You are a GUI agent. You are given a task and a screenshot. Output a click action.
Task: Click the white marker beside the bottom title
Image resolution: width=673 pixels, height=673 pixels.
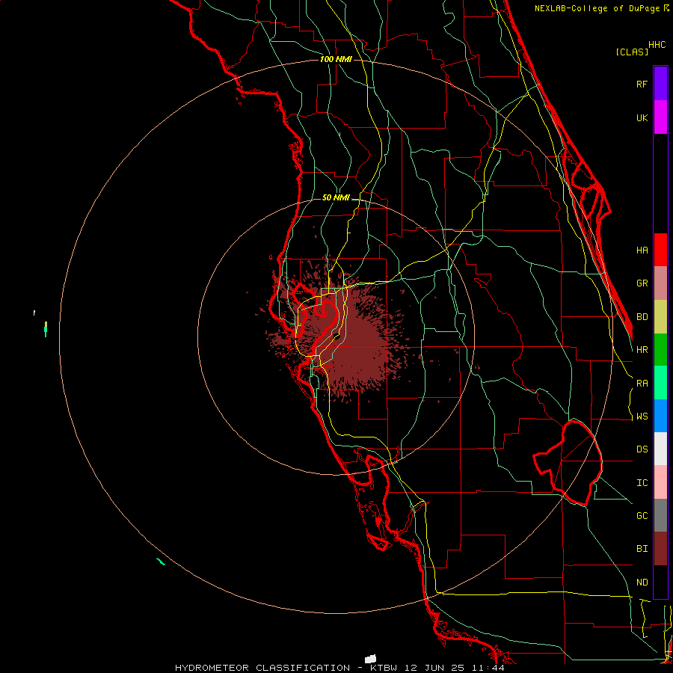pyautogui.click(x=370, y=659)
